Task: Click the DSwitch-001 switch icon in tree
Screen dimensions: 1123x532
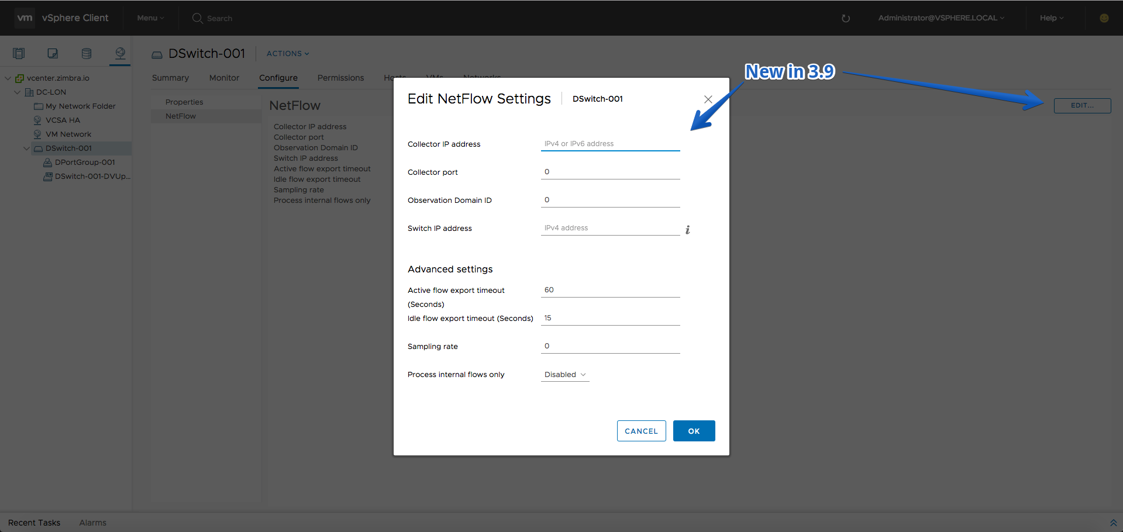Action: (x=39, y=148)
